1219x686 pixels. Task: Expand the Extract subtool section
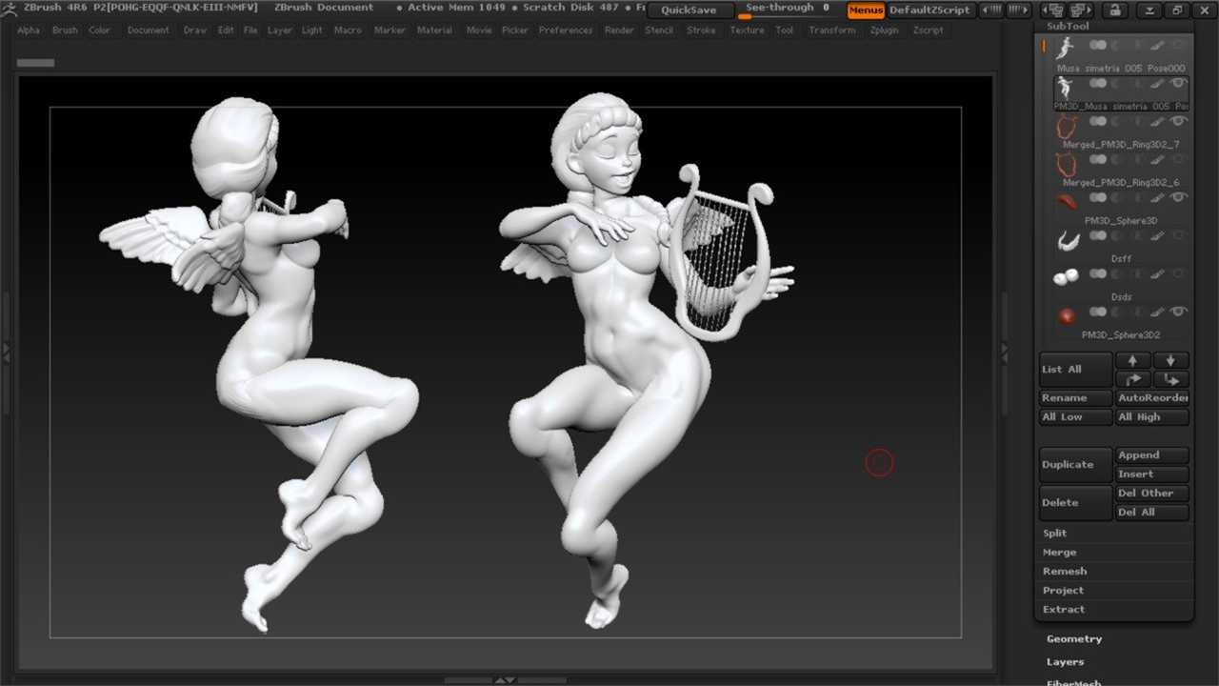point(1063,610)
